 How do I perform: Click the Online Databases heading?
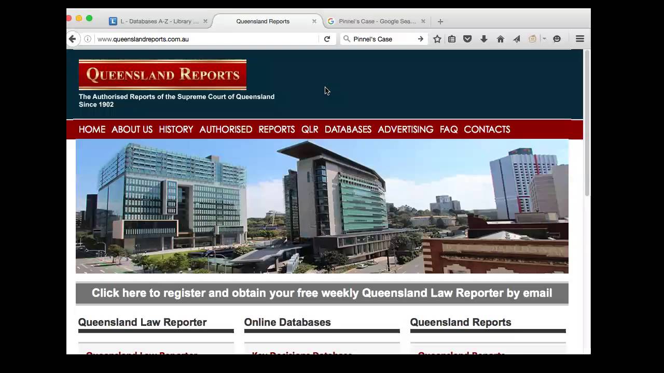[x=287, y=322]
